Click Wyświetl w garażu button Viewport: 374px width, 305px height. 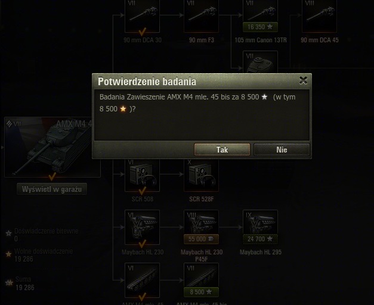52,189
